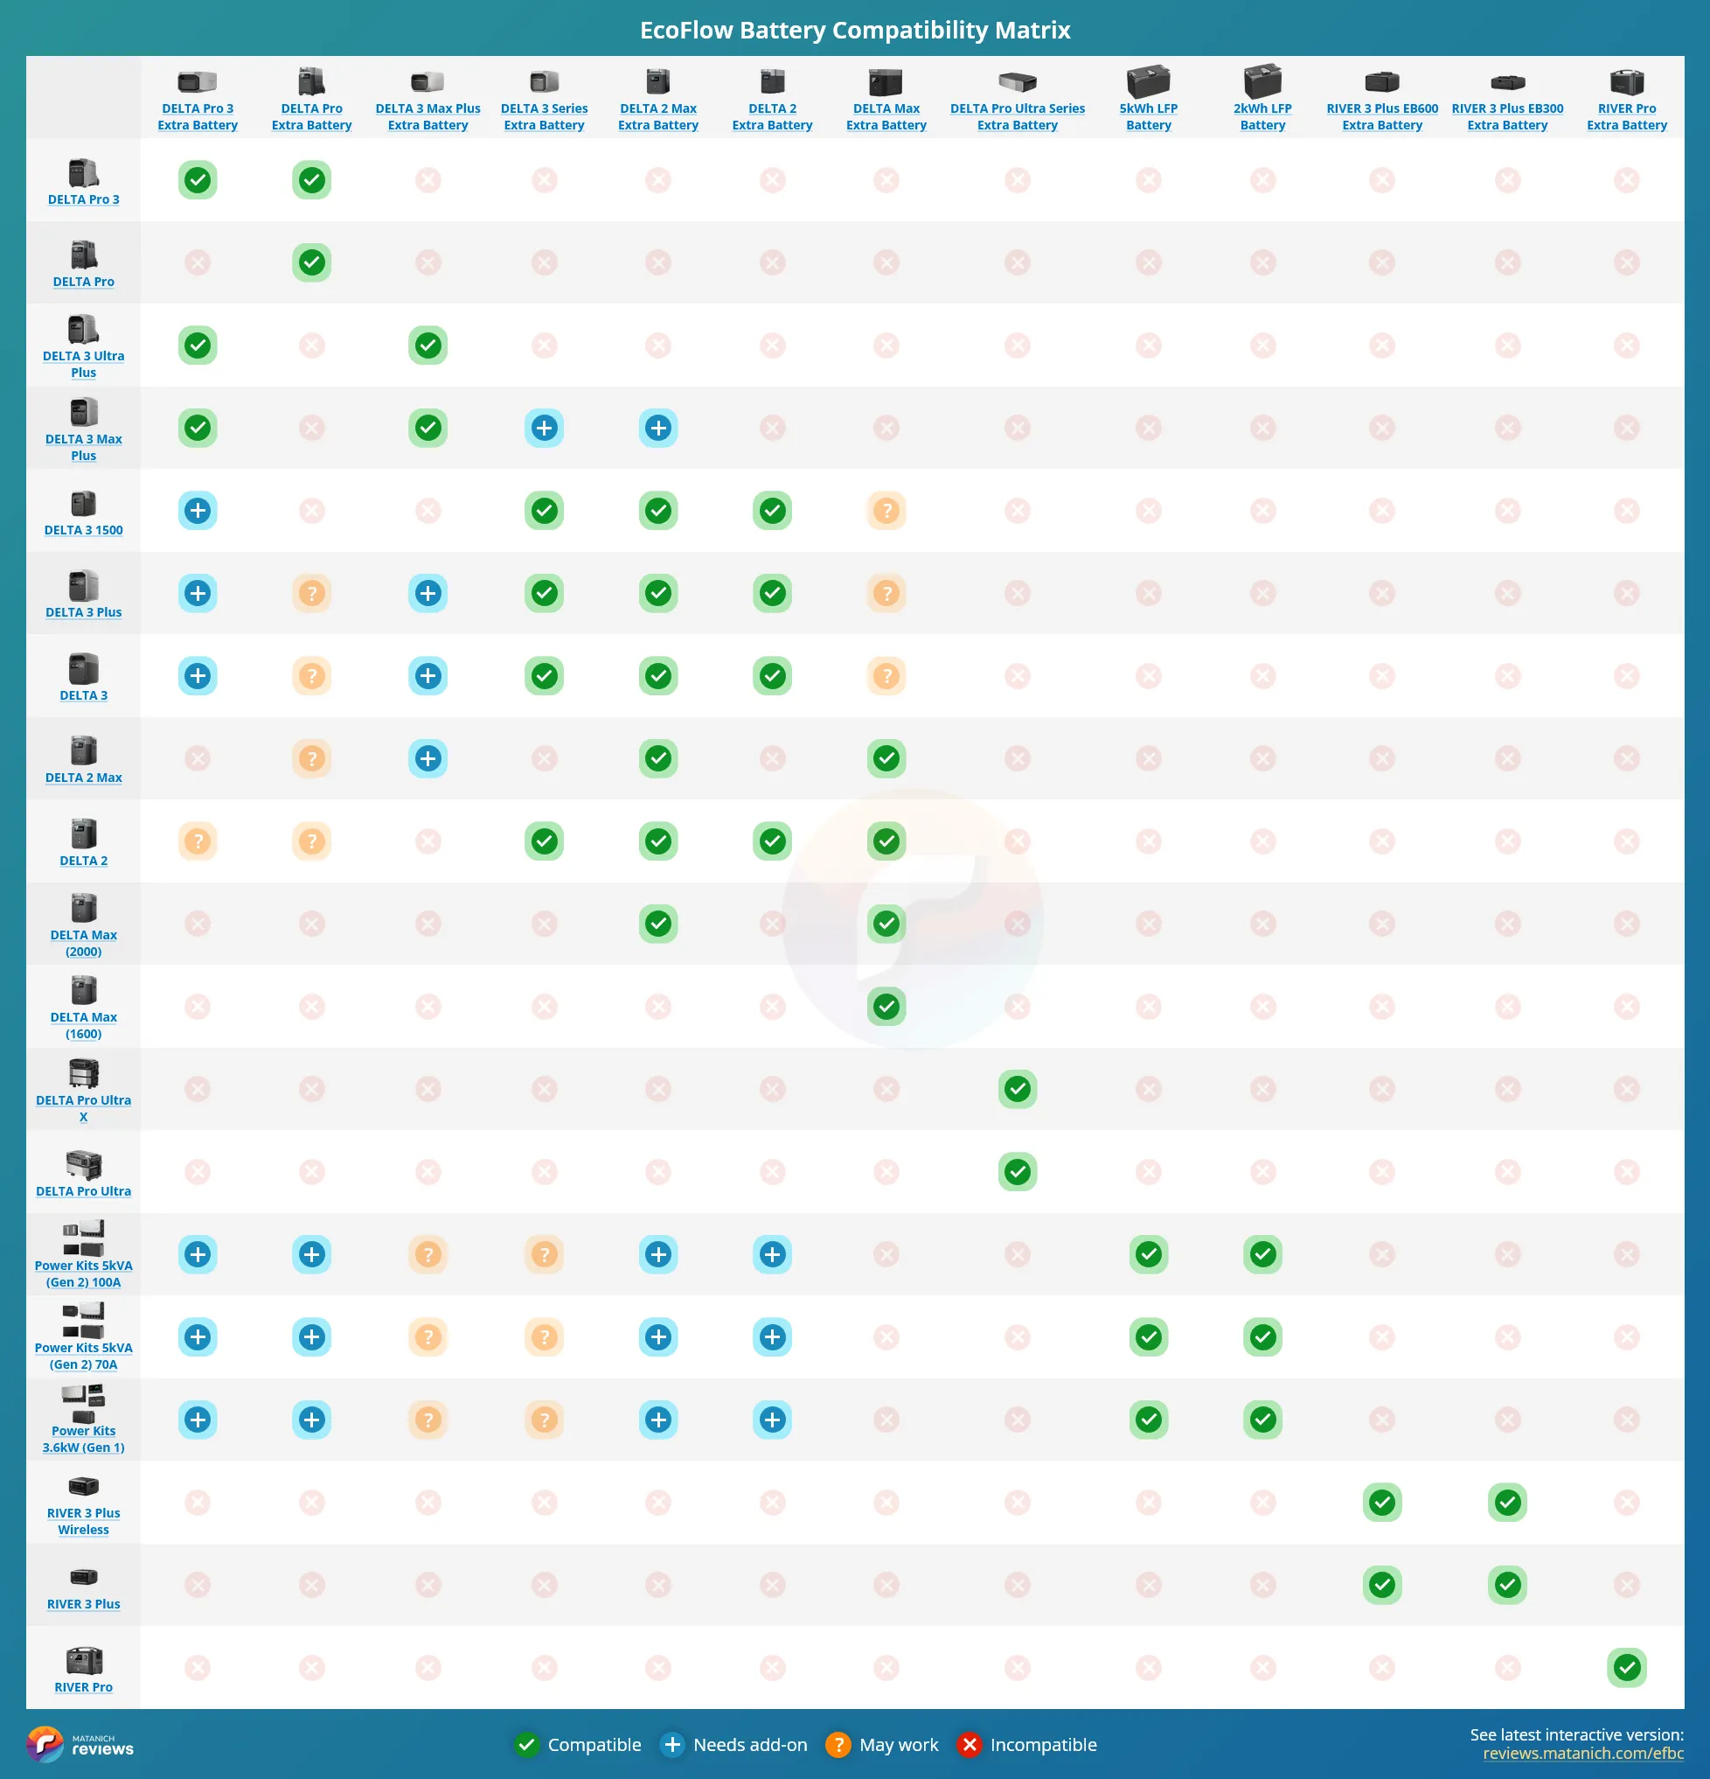Click the RIVER Pro Extra Battery product image

[1628, 81]
